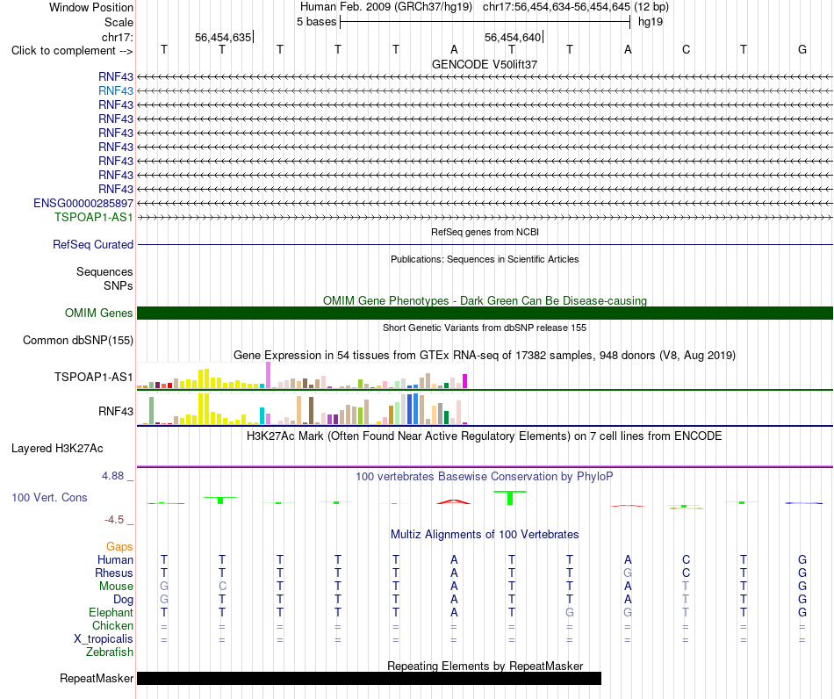
Task: Open 'Publications: Sequences in Scientific Articles' title
Action: pyautogui.click(x=485, y=260)
